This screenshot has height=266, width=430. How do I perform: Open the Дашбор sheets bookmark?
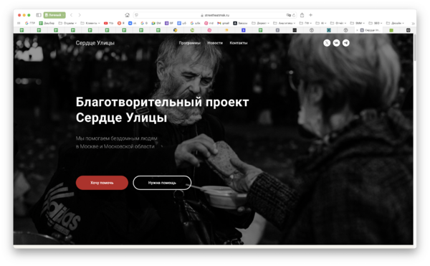click(47, 24)
